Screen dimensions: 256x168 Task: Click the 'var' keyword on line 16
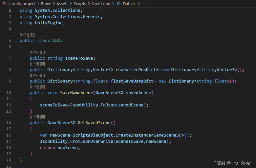44,135
